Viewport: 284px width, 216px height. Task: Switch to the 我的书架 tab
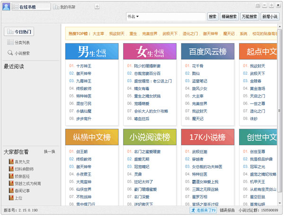(64, 7)
